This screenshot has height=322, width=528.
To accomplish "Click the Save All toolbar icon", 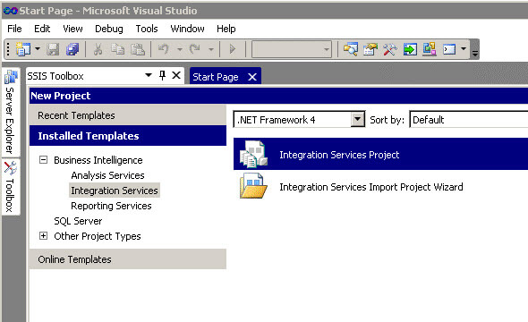I will coord(72,49).
